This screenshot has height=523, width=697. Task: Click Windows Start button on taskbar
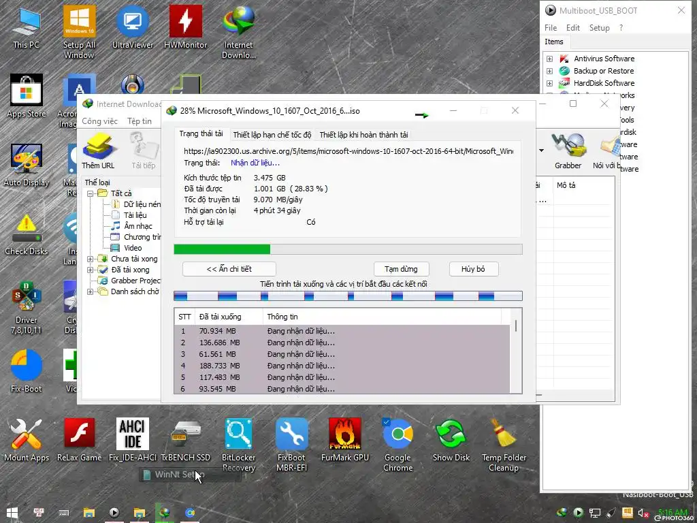12,512
